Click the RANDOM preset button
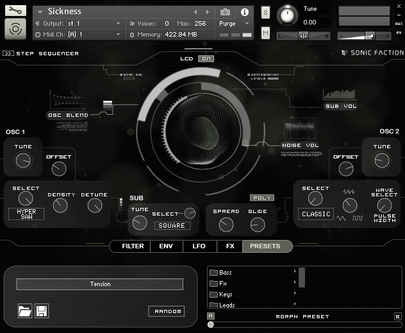This screenshot has height=333, width=405. pos(166,311)
